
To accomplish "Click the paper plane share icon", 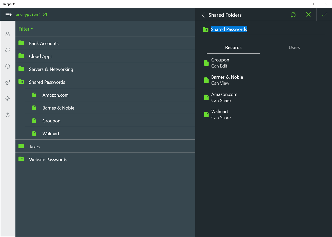I will (x=8, y=82).
